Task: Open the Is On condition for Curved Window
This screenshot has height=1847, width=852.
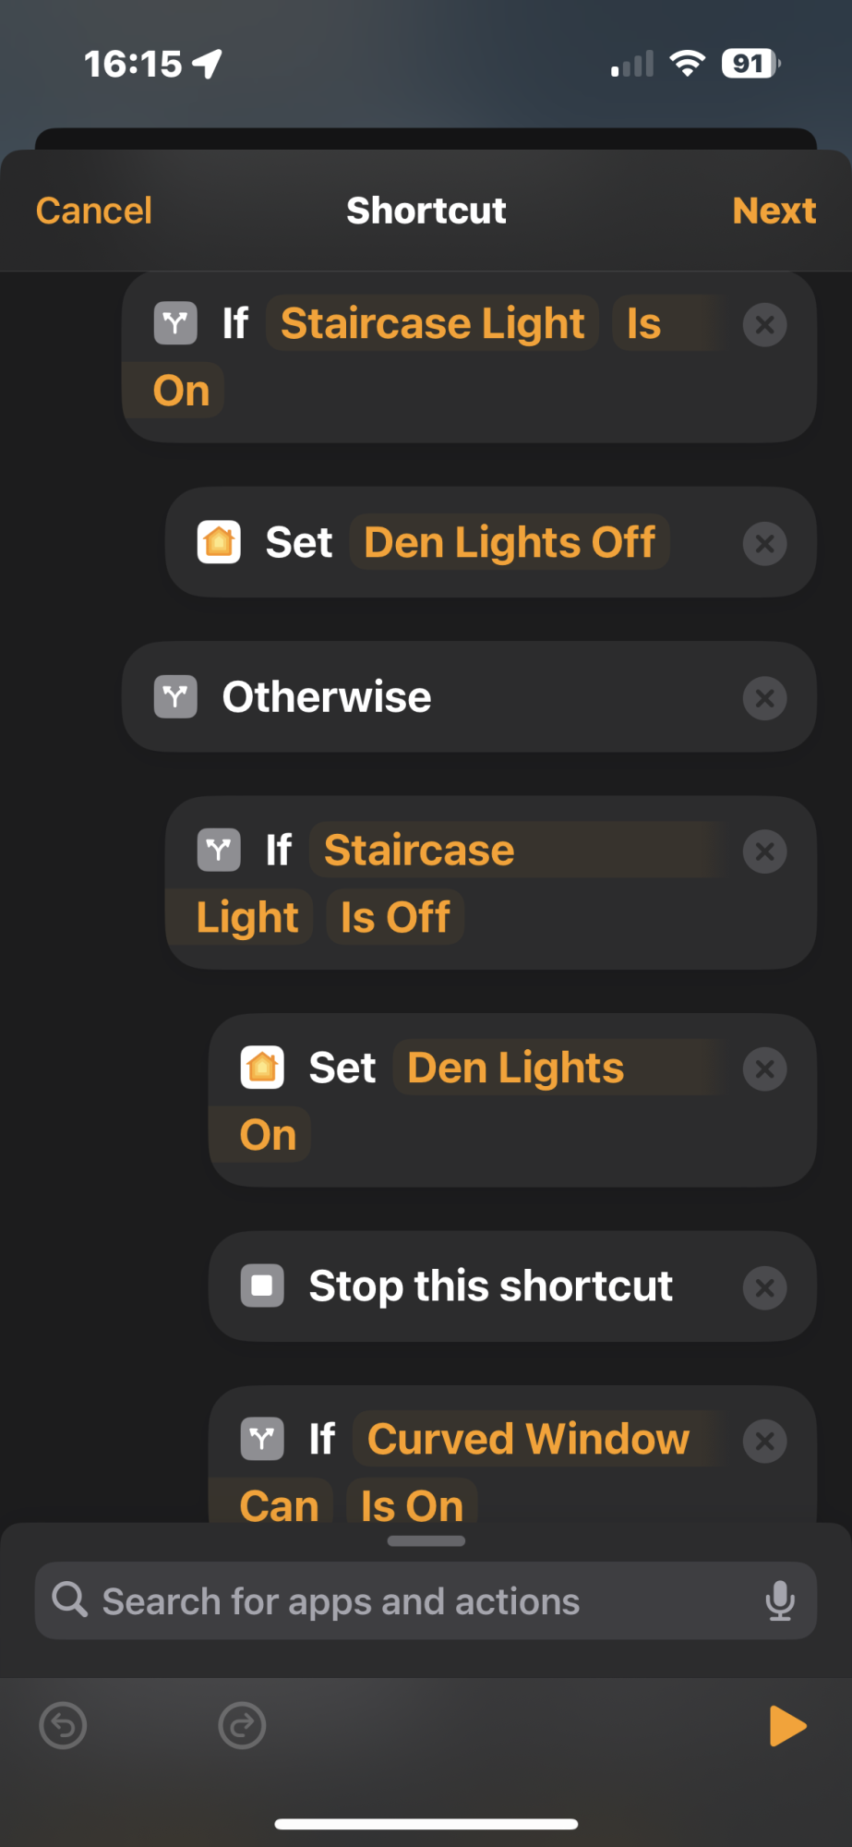Action: [412, 1505]
